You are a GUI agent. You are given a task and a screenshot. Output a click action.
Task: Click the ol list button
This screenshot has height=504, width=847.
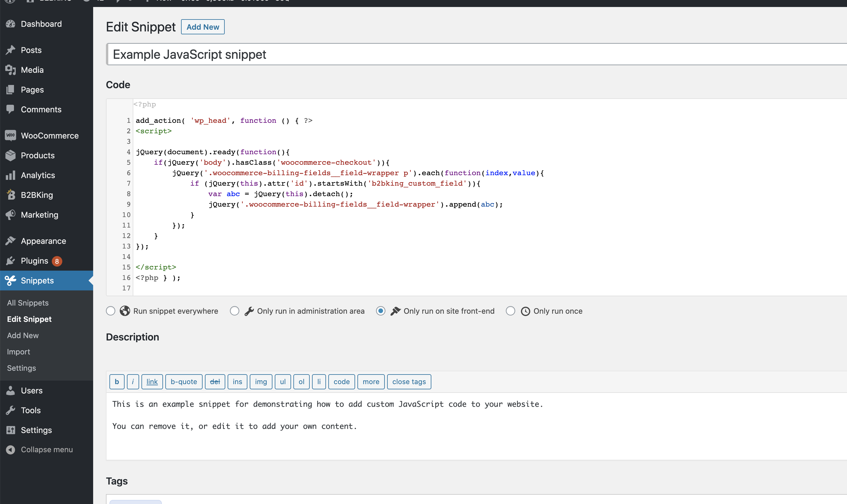(302, 382)
